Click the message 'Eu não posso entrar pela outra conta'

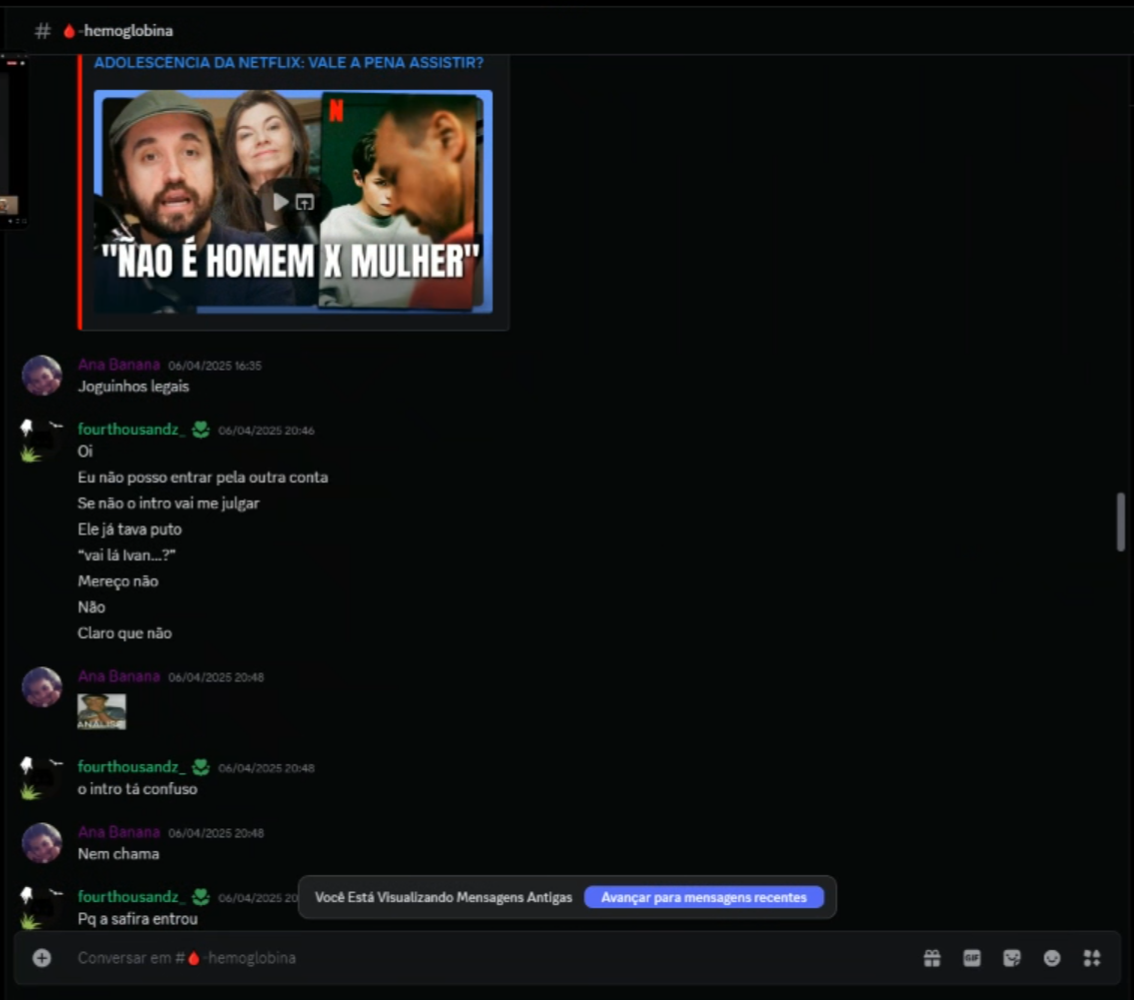pos(203,478)
